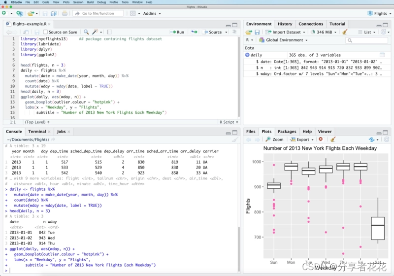Viewport: 394px width, 276px height.
Task: Open the R language scope dropdown
Action: [x=249, y=40]
